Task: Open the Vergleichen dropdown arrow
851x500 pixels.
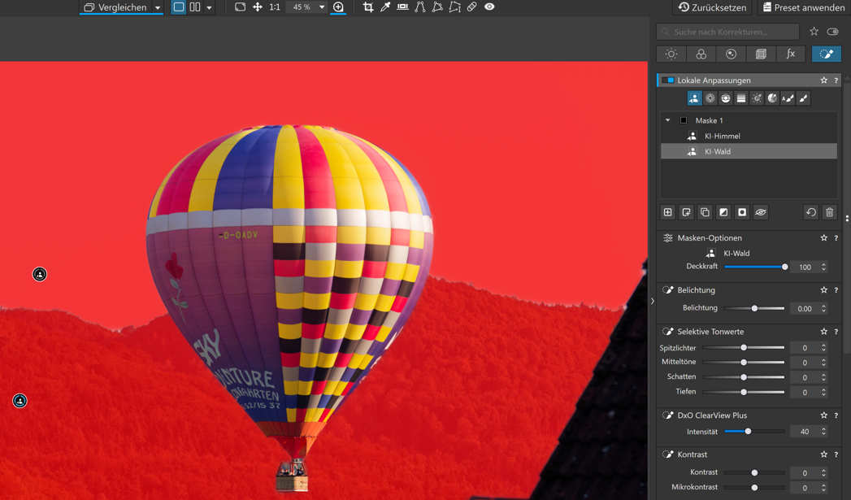Action: coord(158,7)
